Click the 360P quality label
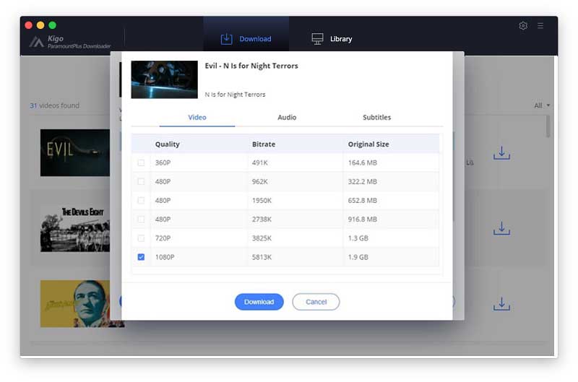578x382 pixels. tap(163, 162)
